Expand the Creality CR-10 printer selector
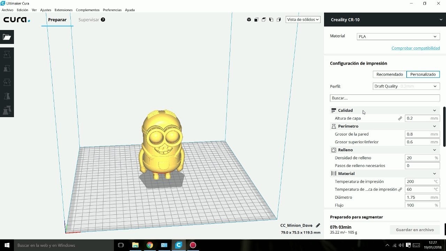 [385, 20]
